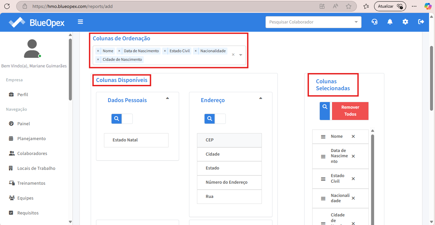Click drag handle of Estado Civil row
This screenshot has height=225, width=435.
point(323,179)
